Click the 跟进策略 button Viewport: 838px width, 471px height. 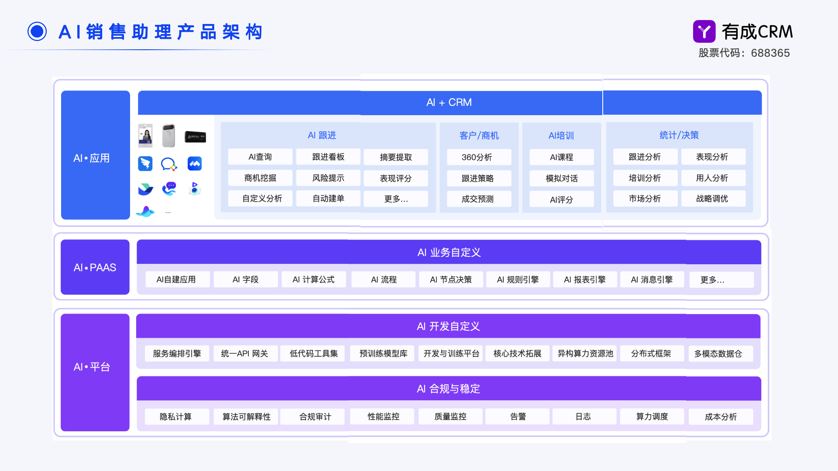coord(479,178)
